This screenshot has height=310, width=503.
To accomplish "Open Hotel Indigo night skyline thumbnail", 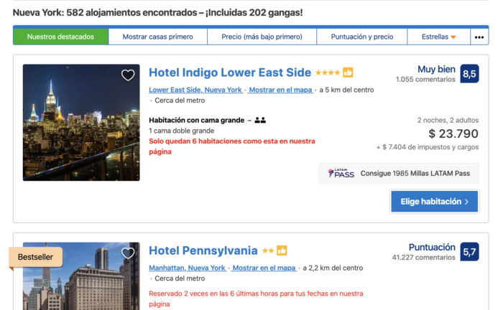I will click(x=81, y=123).
